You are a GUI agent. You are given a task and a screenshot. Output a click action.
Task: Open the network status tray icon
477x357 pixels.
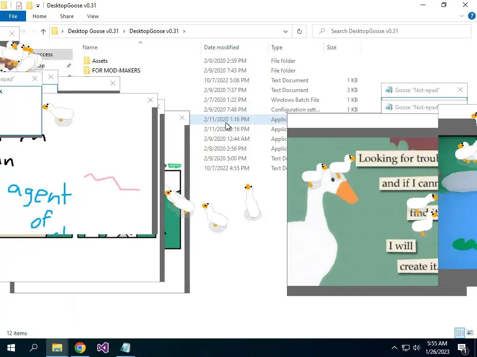(x=406, y=348)
